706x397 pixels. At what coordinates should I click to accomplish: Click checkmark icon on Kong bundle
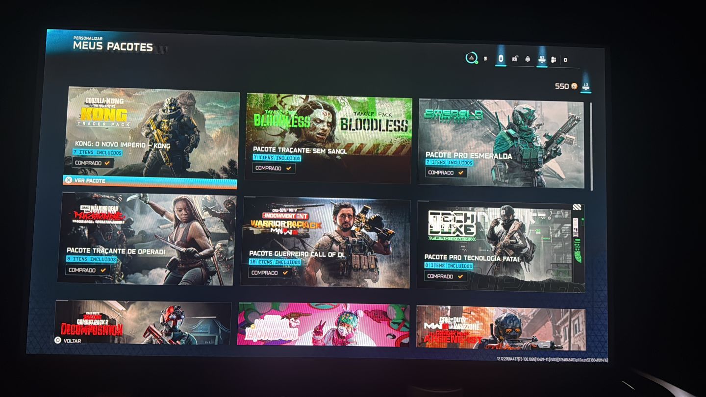[107, 163]
